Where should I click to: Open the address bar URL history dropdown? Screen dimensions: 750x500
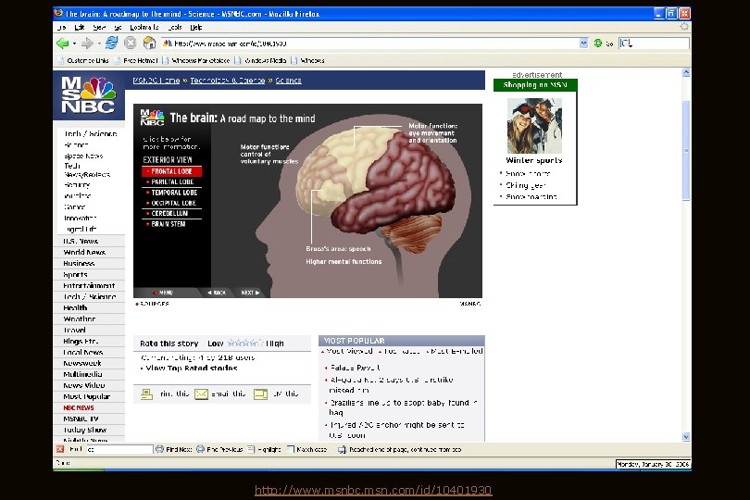[583, 44]
